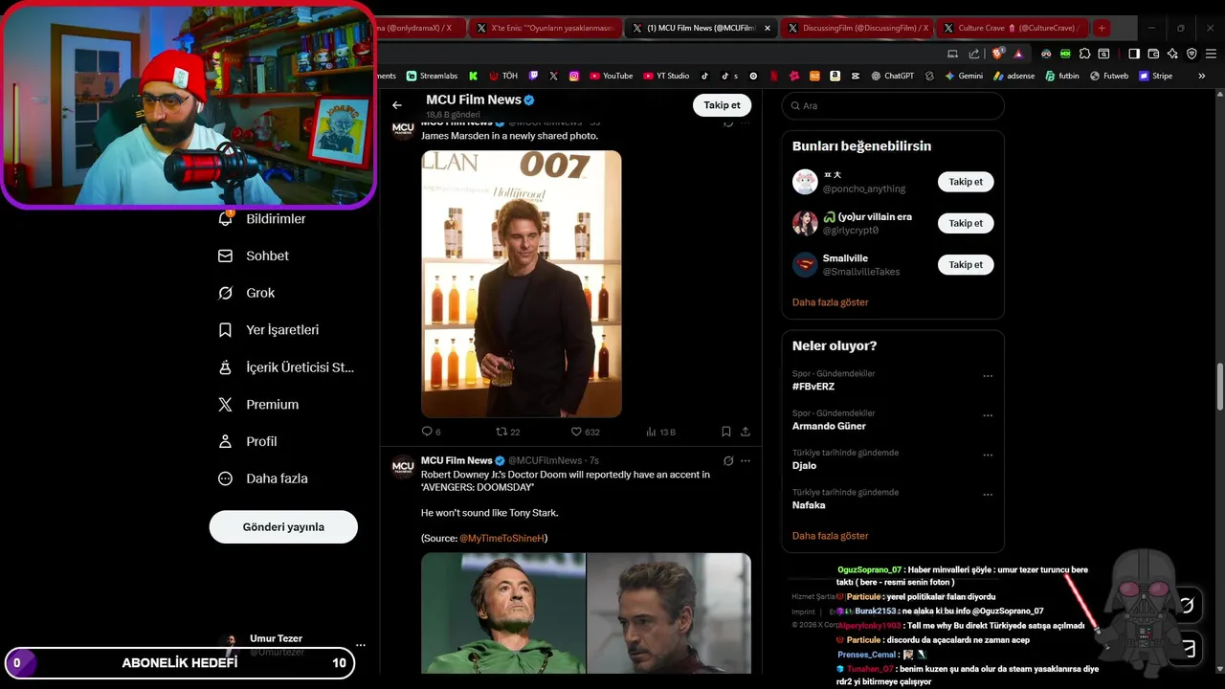Repost the James Marsden post with 22 reposts
This screenshot has height=689, width=1225.
[x=507, y=432]
